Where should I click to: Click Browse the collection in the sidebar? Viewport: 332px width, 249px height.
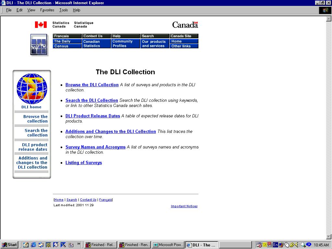pyautogui.click(x=35, y=119)
